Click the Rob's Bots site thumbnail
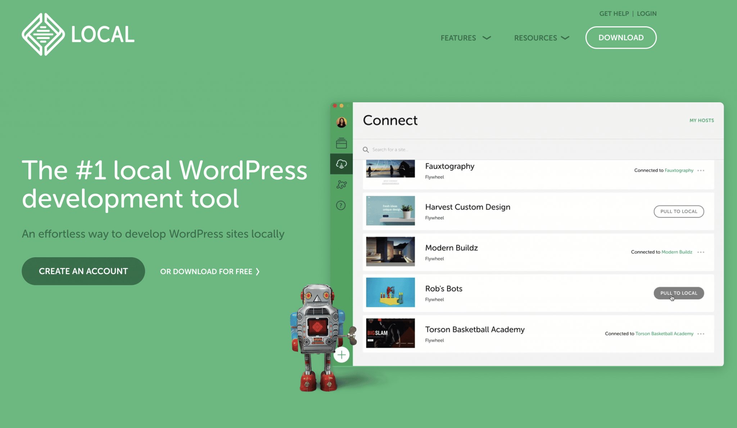 [x=390, y=293]
